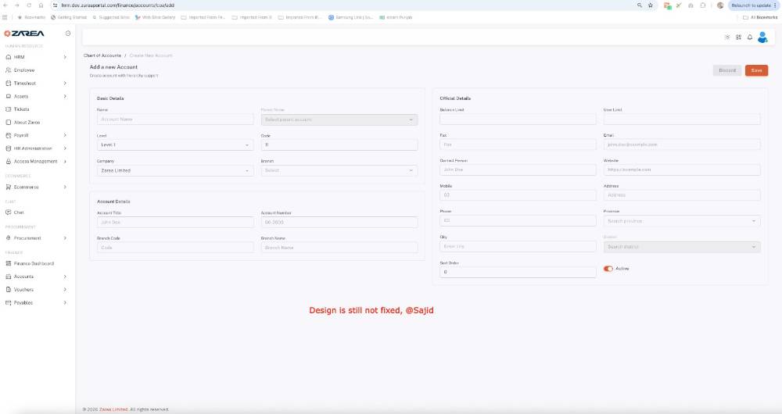Toggle light theme using the sun icon
Screen dimensions: 782x414
tap(727, 37)
